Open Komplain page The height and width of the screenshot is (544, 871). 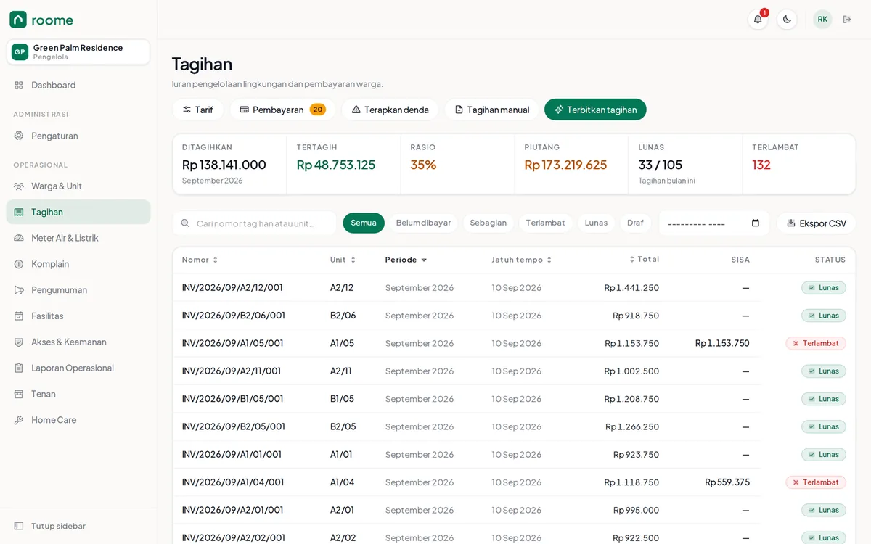pyautogui.click(x=78, y=264)
